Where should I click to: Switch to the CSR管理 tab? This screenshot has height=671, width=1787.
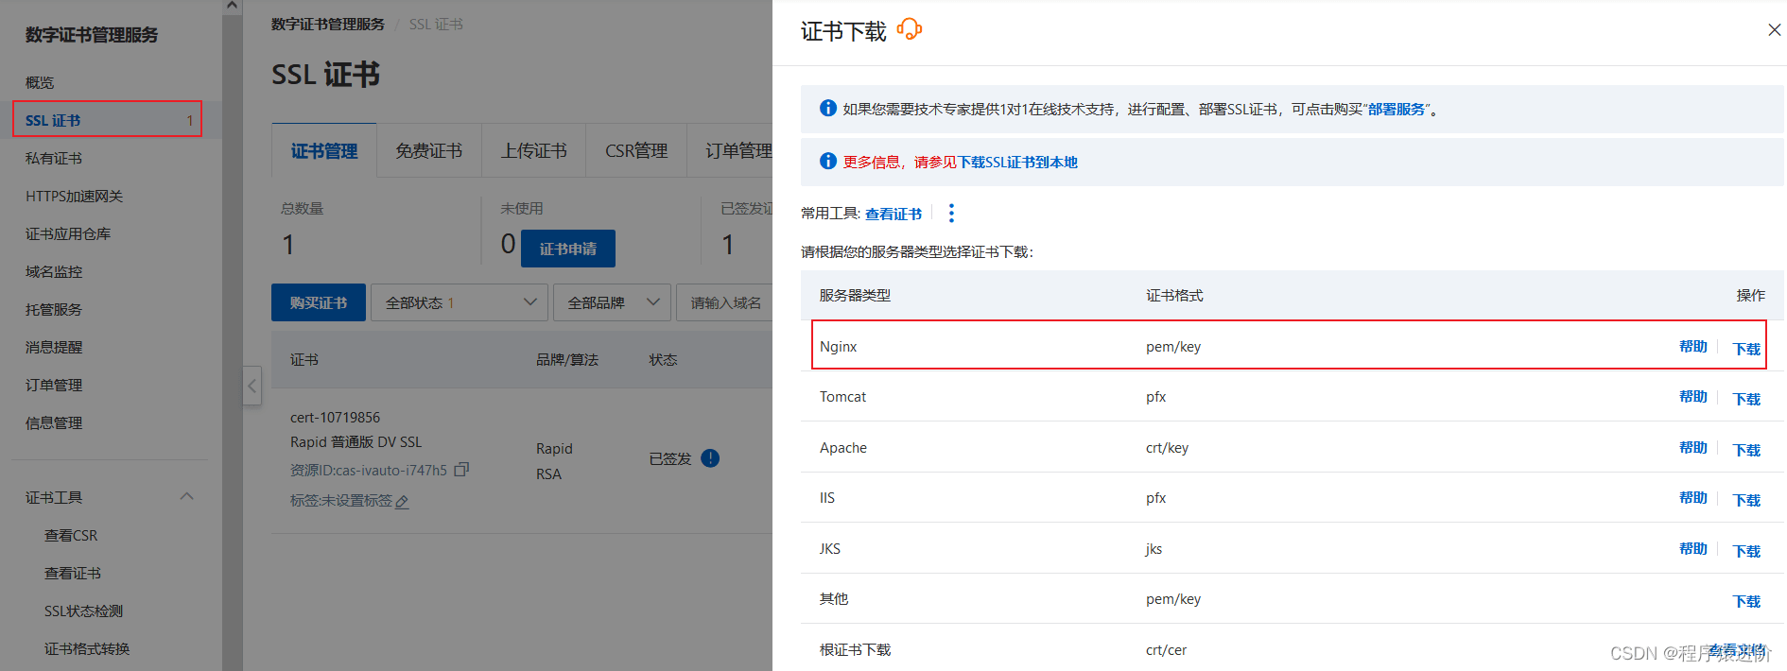635,151
